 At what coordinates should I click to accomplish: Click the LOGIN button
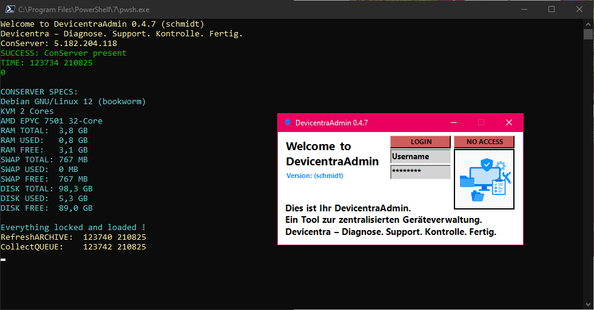(420, 142)
